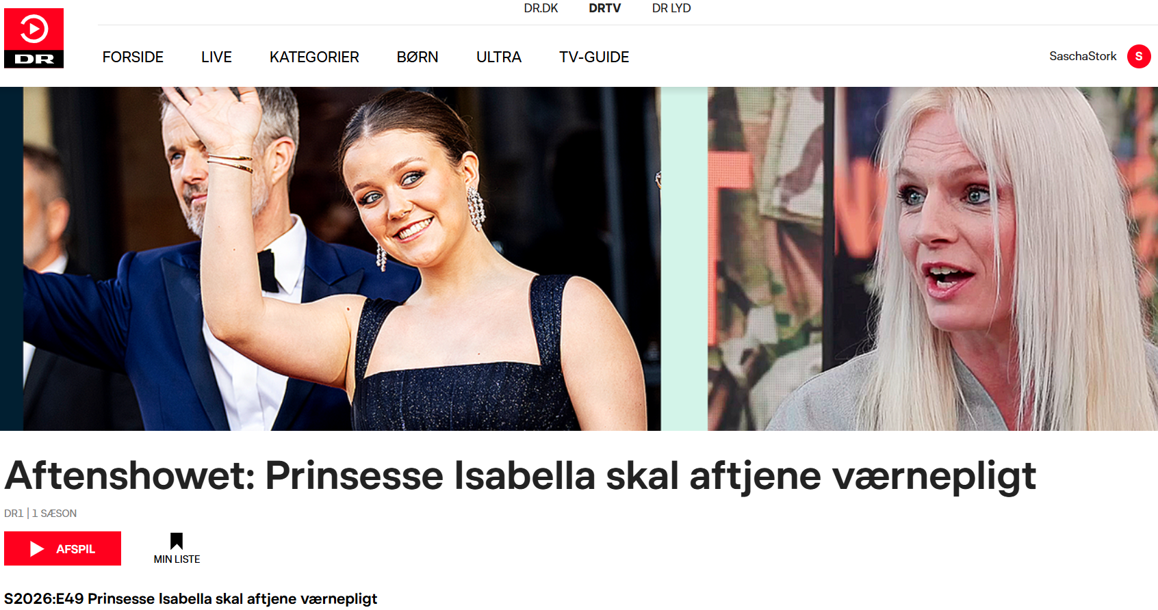
Task: Switch to the DR LYD tab
Action: pyautogui.click(x=671, y=8)
